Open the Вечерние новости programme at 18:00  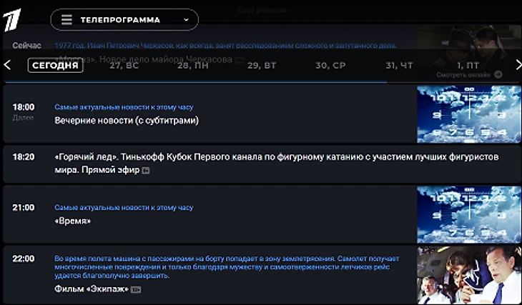click(x=127, y=121)
